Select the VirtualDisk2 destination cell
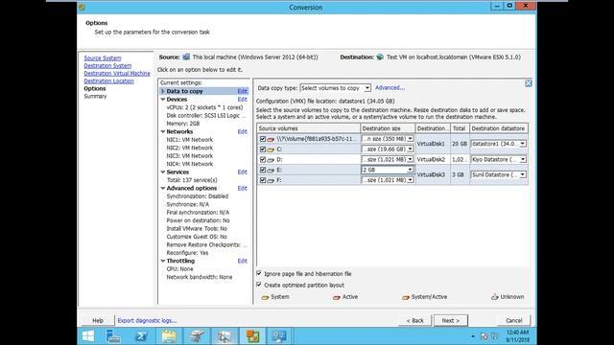Screen dimensions: 614x345 click(432, 160)
